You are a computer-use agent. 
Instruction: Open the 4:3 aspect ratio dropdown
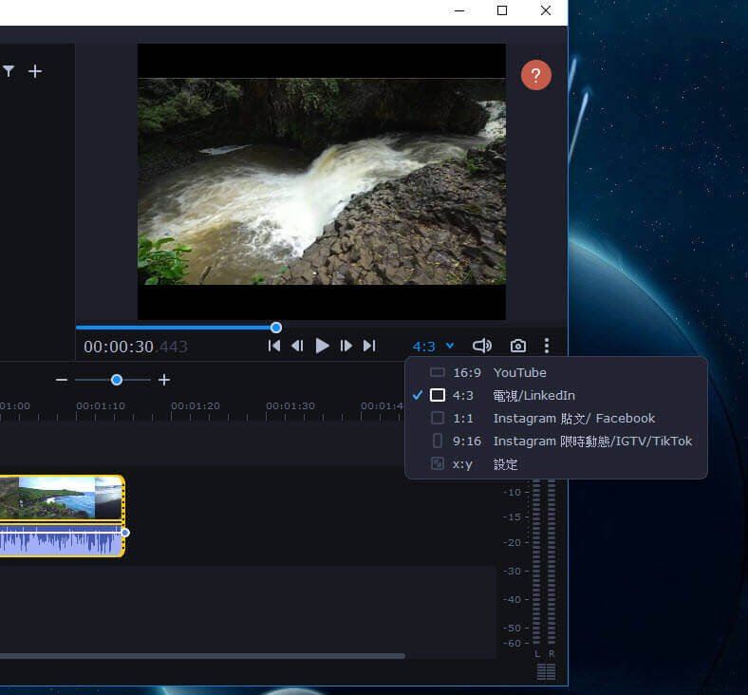[433, 347]
